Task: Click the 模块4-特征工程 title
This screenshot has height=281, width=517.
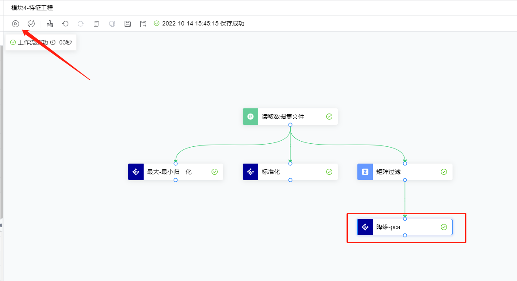Action: (x=32, y=8)
